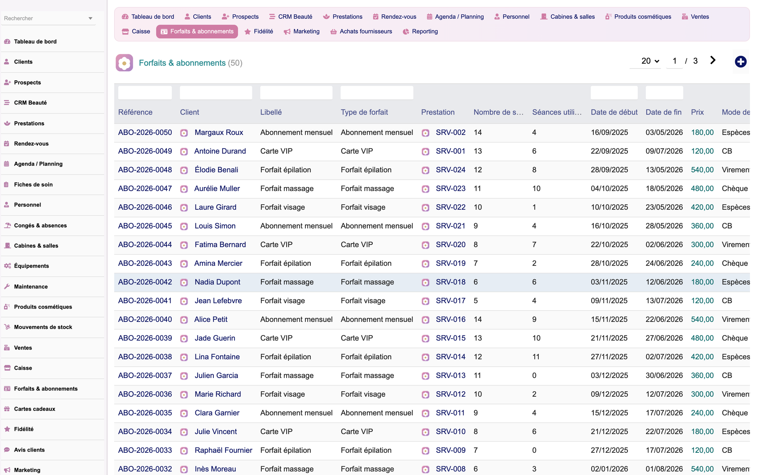Click the Caisse icon in top navigation
This screenshot has width=758, height=475.
point(125,32)
